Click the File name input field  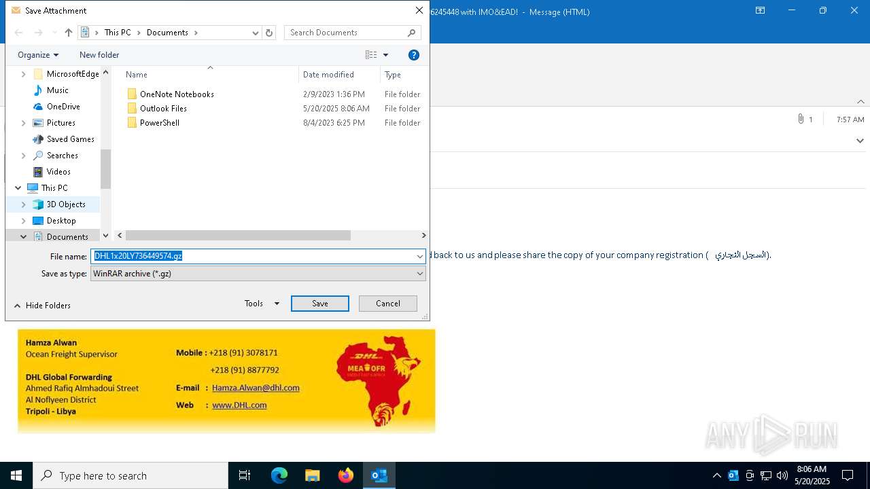252,256
